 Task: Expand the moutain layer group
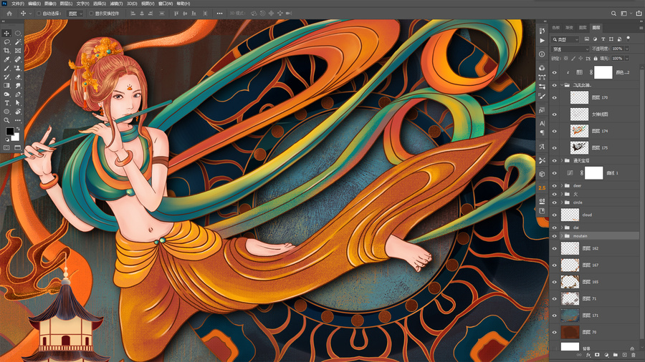[x=561, y=236]
